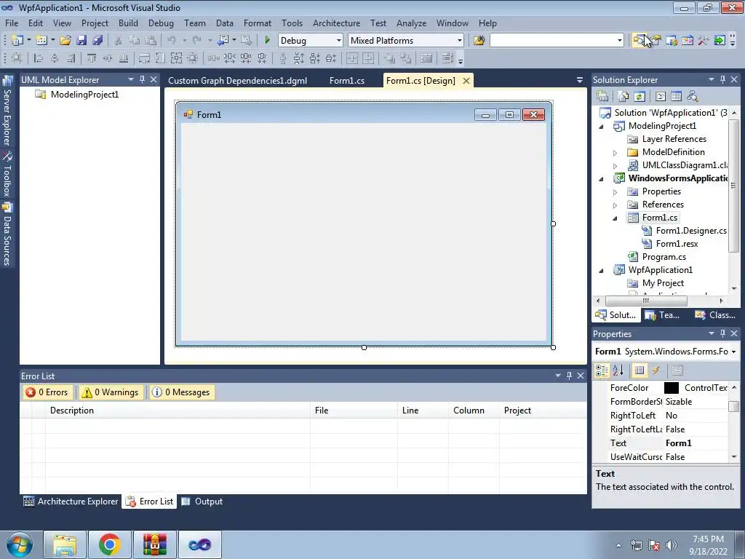Click the Align Tops layout icon
745x559 pixels.
click(91, 58)
